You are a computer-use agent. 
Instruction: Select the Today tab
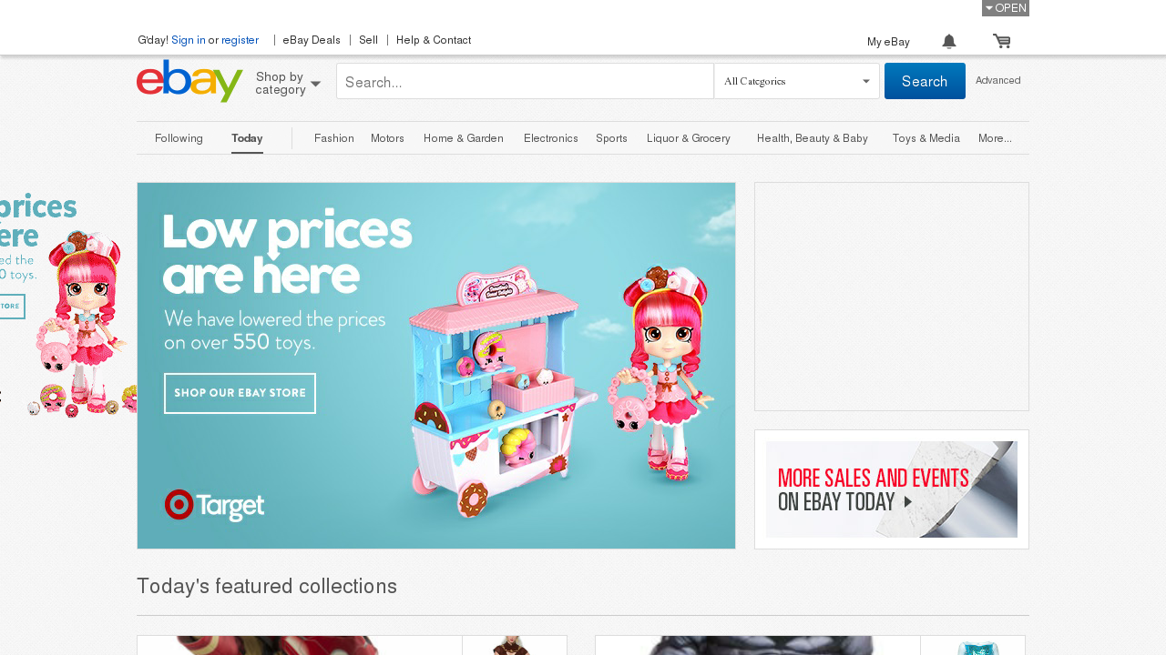247,138
